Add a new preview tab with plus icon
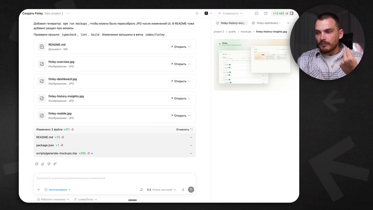Image resolution: width=373 pixels, height=210 pixels. [288, 23]
